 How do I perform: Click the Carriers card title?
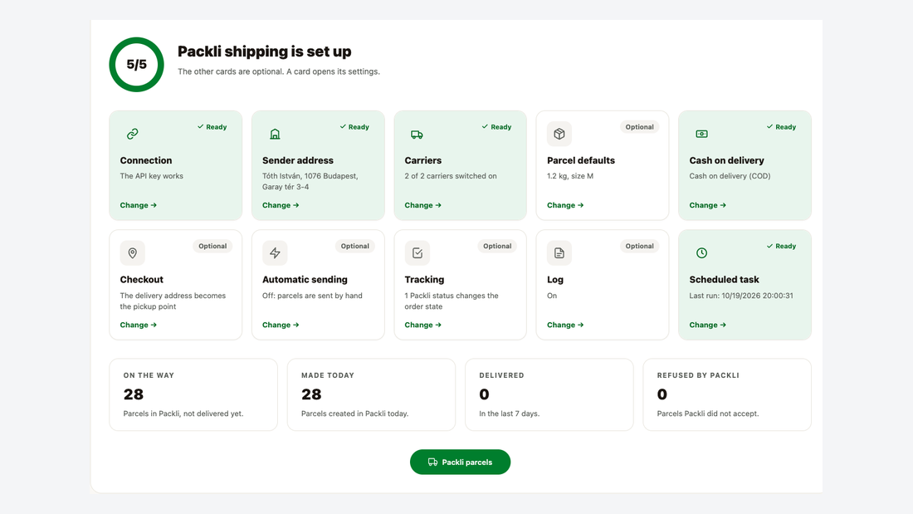pyautogui.click(x=422, y=160)
